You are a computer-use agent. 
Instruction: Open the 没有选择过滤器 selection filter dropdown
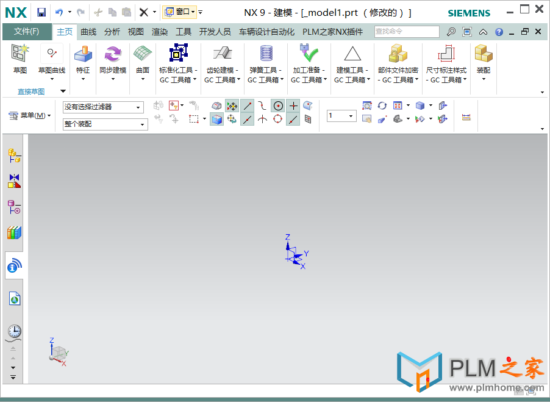click(103, 107)
